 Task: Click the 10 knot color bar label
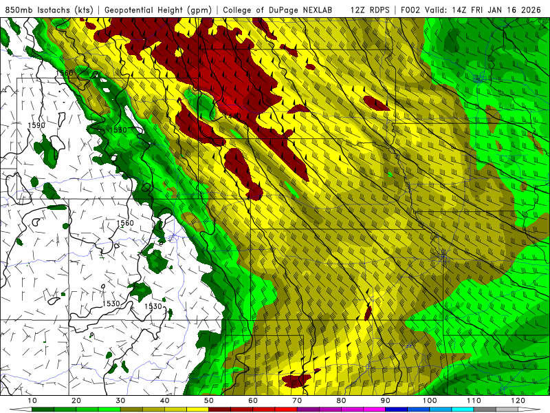(x=32, y=401)
